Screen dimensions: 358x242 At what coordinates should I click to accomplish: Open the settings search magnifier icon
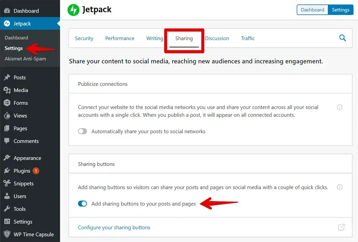[x=343, y=38]
